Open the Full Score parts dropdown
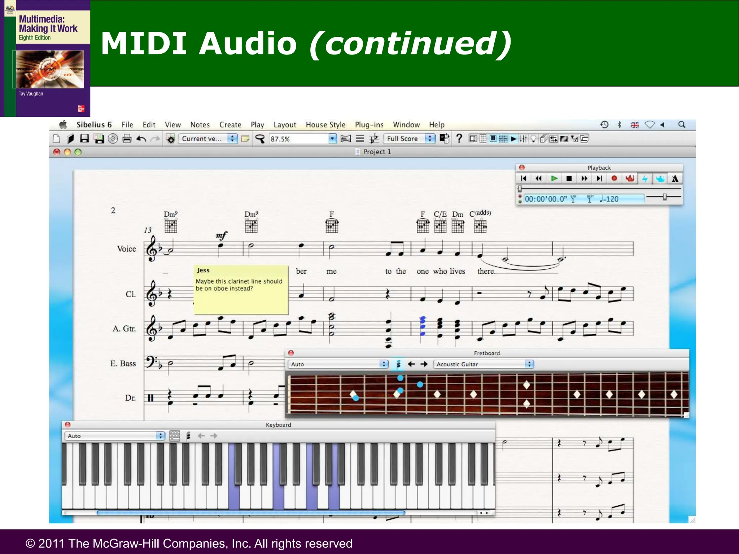Screen dimensions: 739x554 point(409,138)
